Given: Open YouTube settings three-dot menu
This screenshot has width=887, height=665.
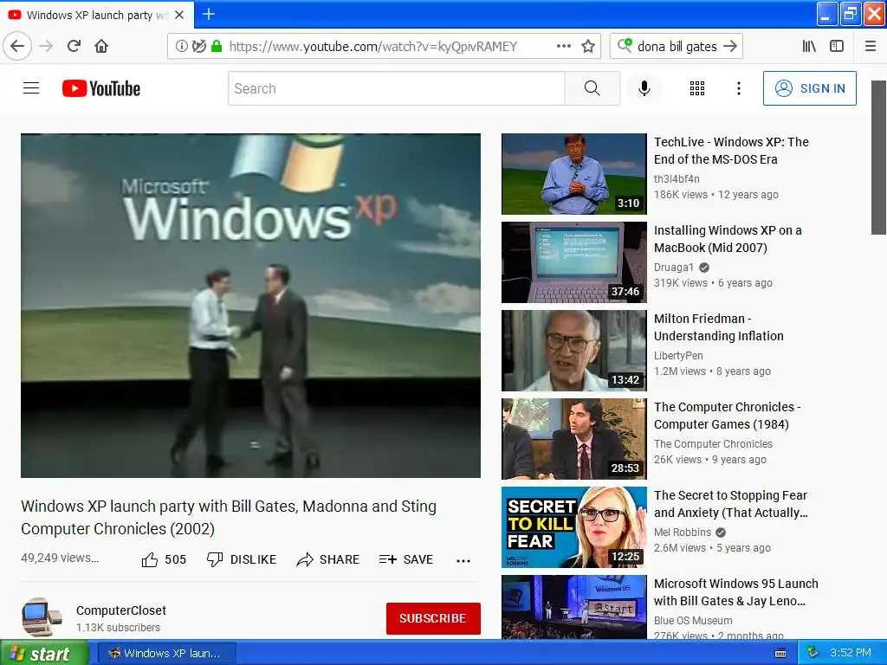Looking at the screenshot, I should pyautogui.click(x=738, y=88).
